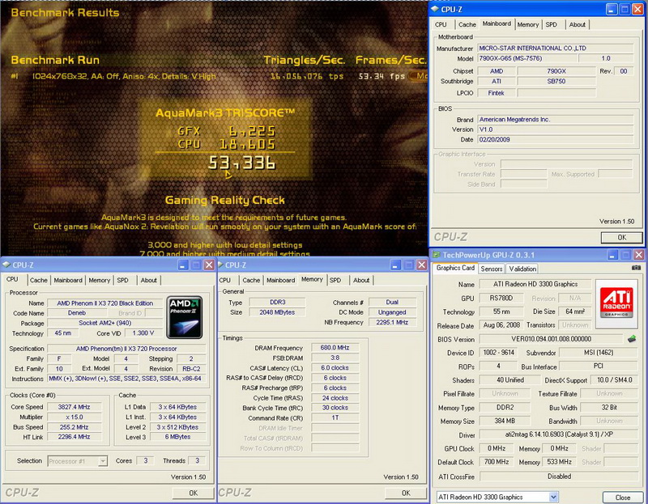648x504 pixels.
Task: Click the GPU-Z Memory Size 384 MB value
Action: (505, 421)
